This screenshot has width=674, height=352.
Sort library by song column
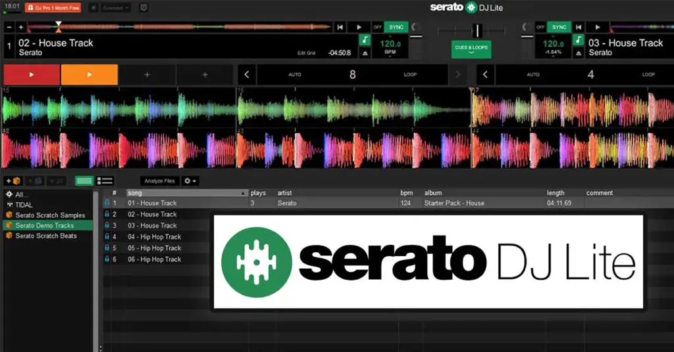[x=187, y=193]
